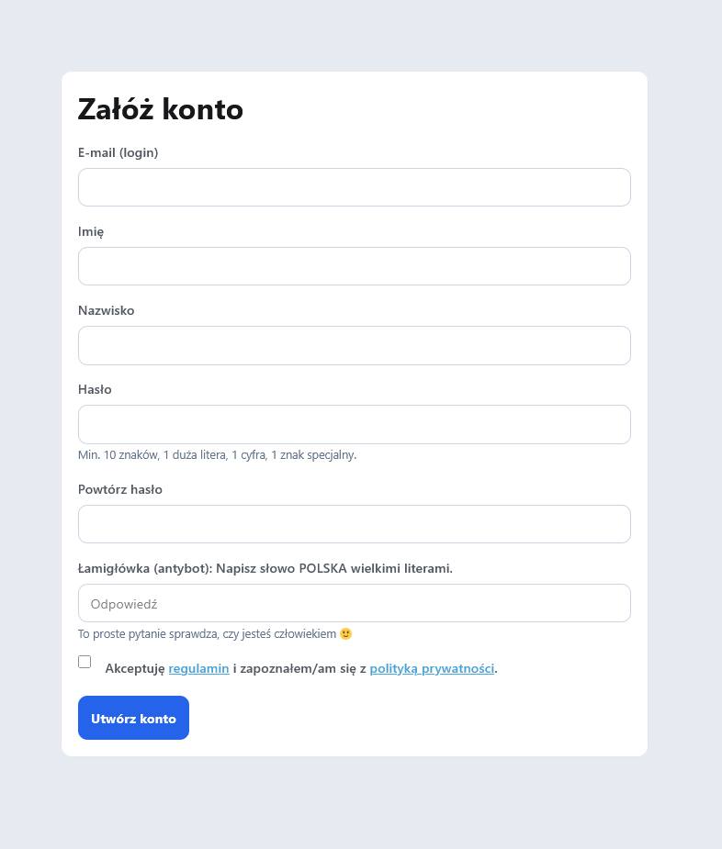722x849 pixels.
Task: Click the password requirements hint text
Action: coord(218,454)
